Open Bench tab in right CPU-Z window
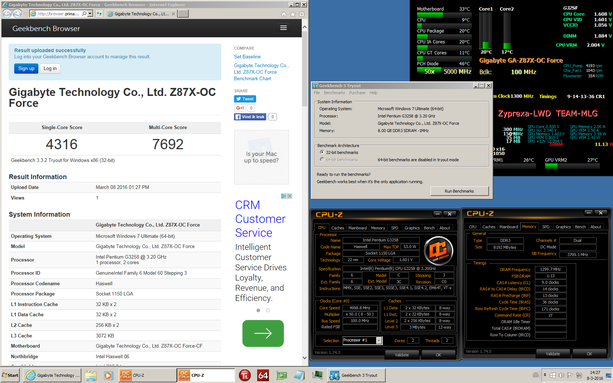 (580, 227)
